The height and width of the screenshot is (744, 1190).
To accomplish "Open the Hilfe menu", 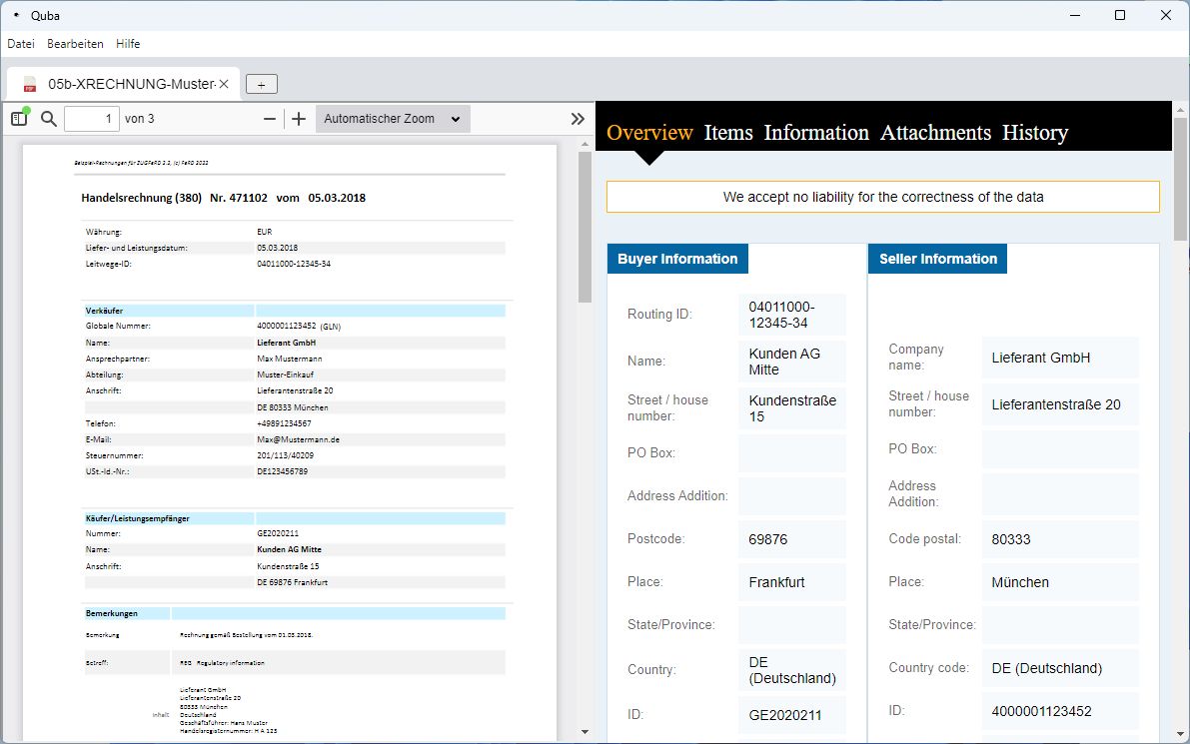I will [x=128, y=44].
